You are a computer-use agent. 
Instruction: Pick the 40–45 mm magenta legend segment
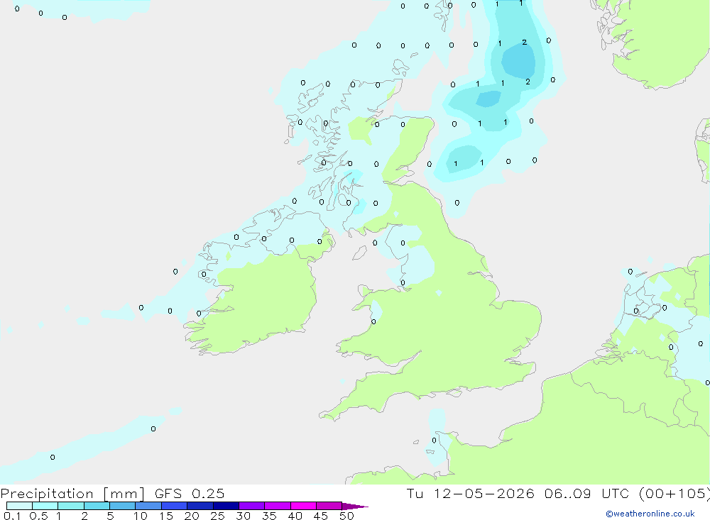point(303,506)
